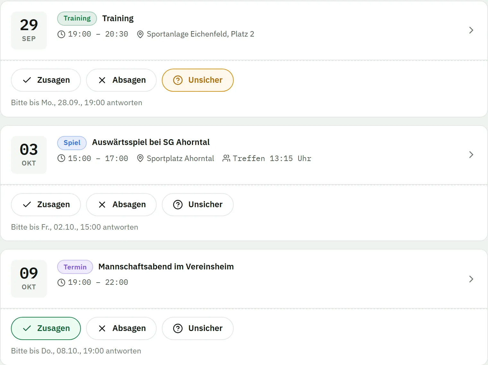The image size is (488, 365).
Task: Decline the 29 Sep Training with Absagen
Action: coord(121,80)
